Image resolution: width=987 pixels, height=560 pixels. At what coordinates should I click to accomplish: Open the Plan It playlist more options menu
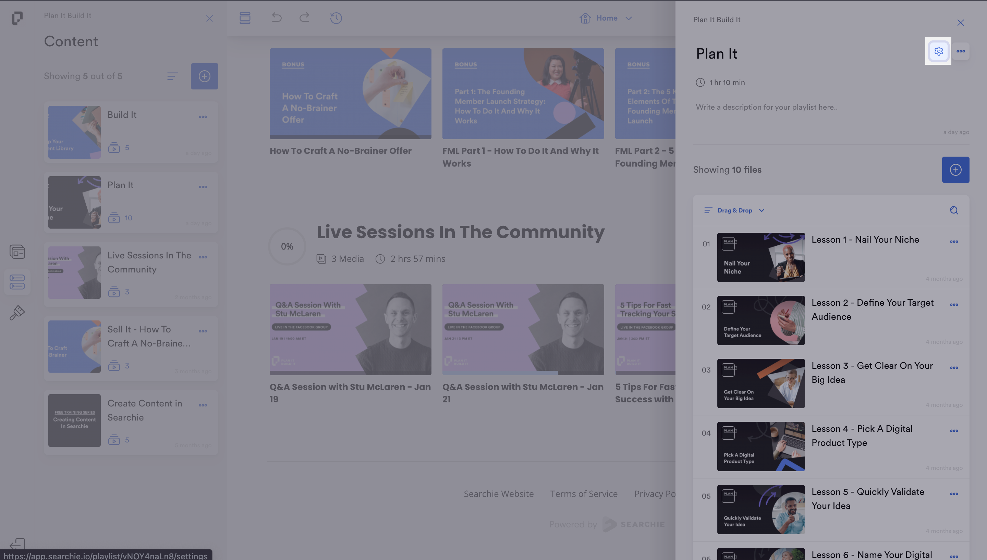pyautogui.click(x=961, y=51)
